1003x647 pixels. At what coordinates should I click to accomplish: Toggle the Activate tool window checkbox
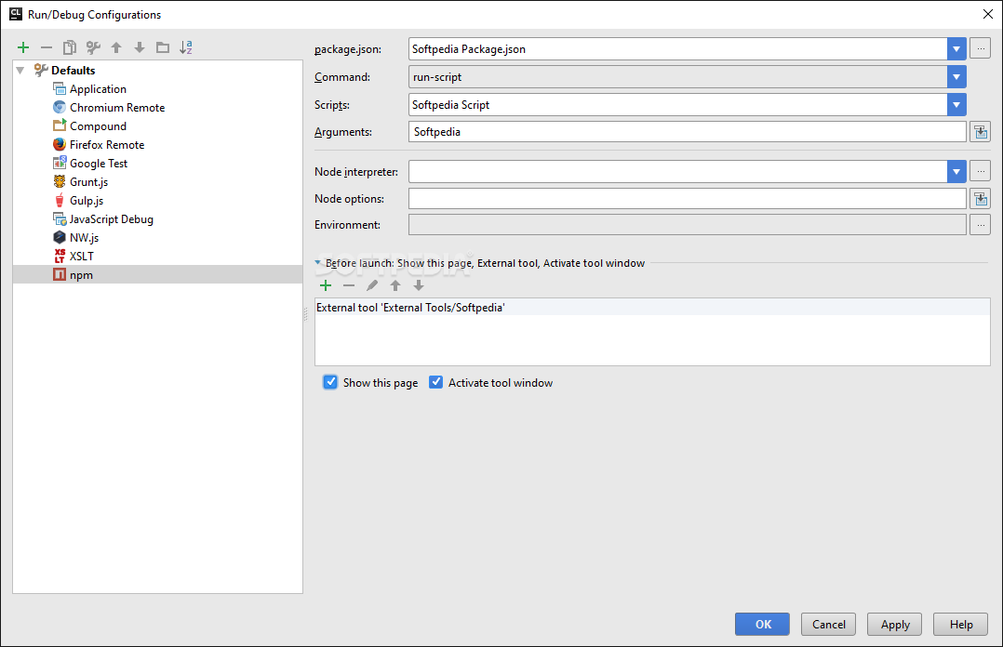coord(435,382)
